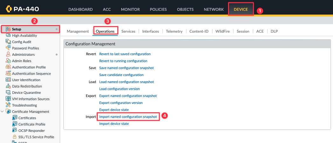Screen dimensions: 333x143
Task: Open the NETWORK top menu
Action: (x=214, y=9)
